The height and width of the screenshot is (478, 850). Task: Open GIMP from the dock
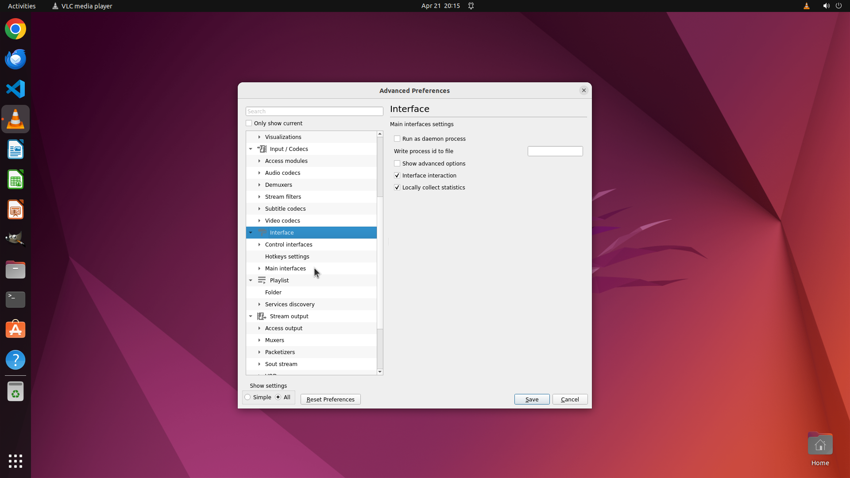[15, 239]
